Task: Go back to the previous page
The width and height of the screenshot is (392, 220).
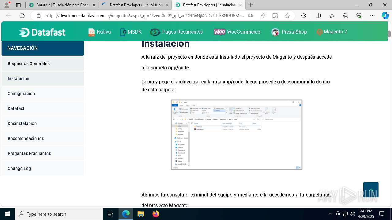Action: coord(9,16)
